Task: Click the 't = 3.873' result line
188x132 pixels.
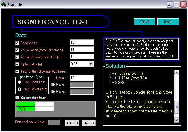Action: 117,83
